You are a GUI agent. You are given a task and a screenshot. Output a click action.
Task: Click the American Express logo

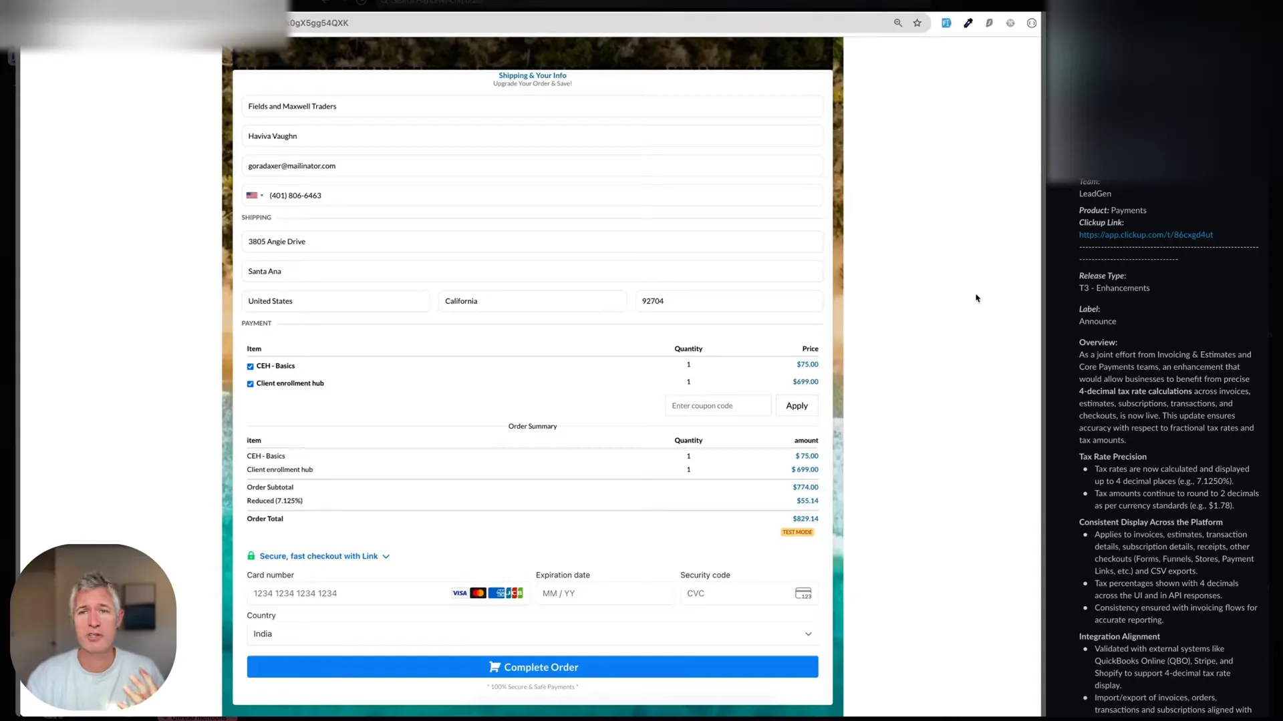[496, 593]
